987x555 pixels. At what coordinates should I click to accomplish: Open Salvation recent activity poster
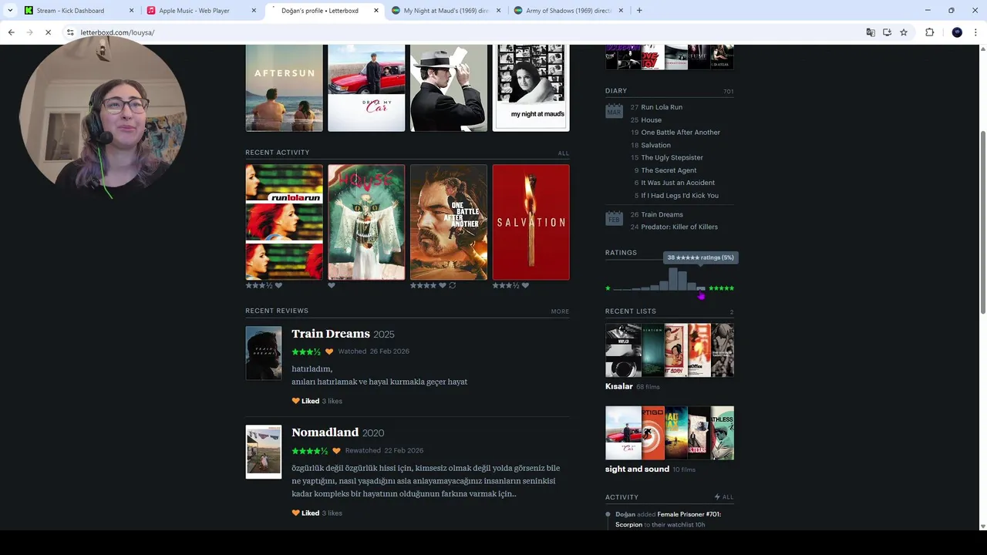click(531, 222)
